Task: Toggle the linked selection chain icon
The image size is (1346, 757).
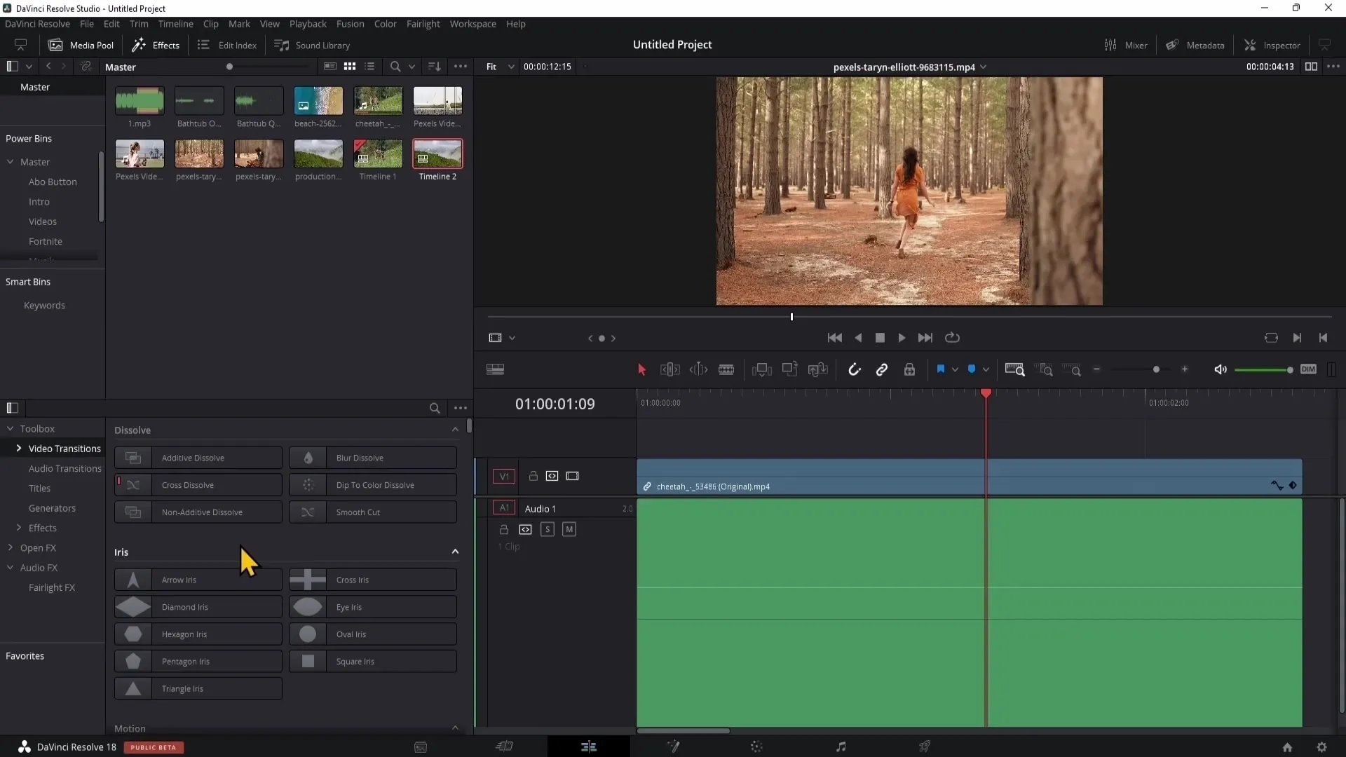Action: tap(883, 369)
